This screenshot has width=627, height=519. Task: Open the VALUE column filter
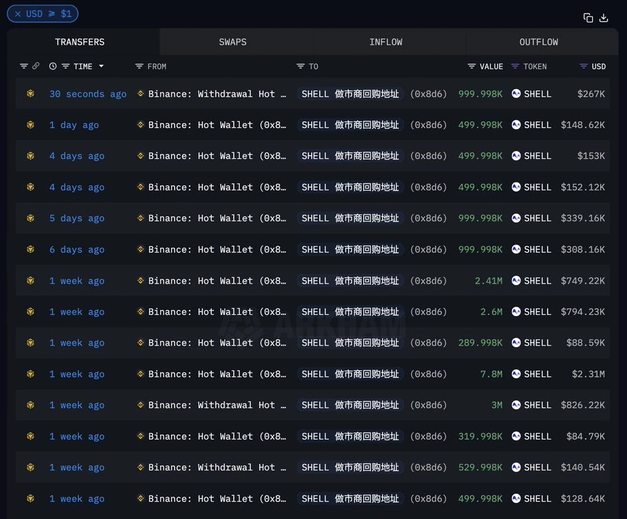(x=472, y=66)
